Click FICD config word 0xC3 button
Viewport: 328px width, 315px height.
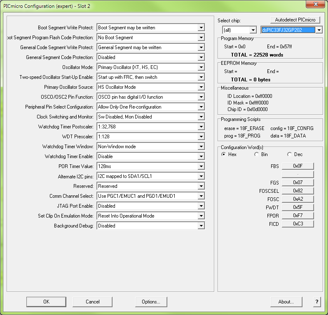[298, 224]
